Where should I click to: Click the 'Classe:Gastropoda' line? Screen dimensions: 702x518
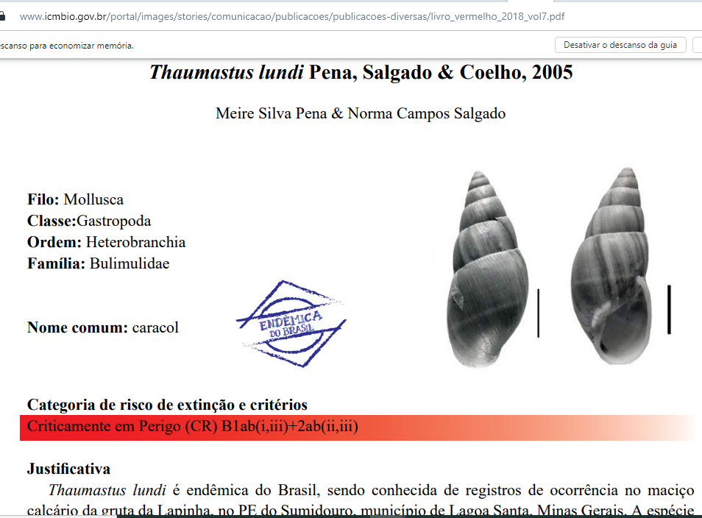click(89, 221)
